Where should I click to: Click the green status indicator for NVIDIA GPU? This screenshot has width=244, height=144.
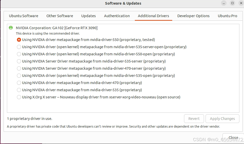(11, 28)
